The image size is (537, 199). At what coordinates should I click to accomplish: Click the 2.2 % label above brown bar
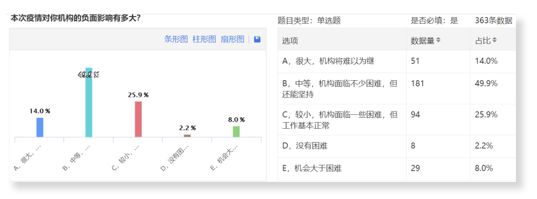click(x=187, y=128)
